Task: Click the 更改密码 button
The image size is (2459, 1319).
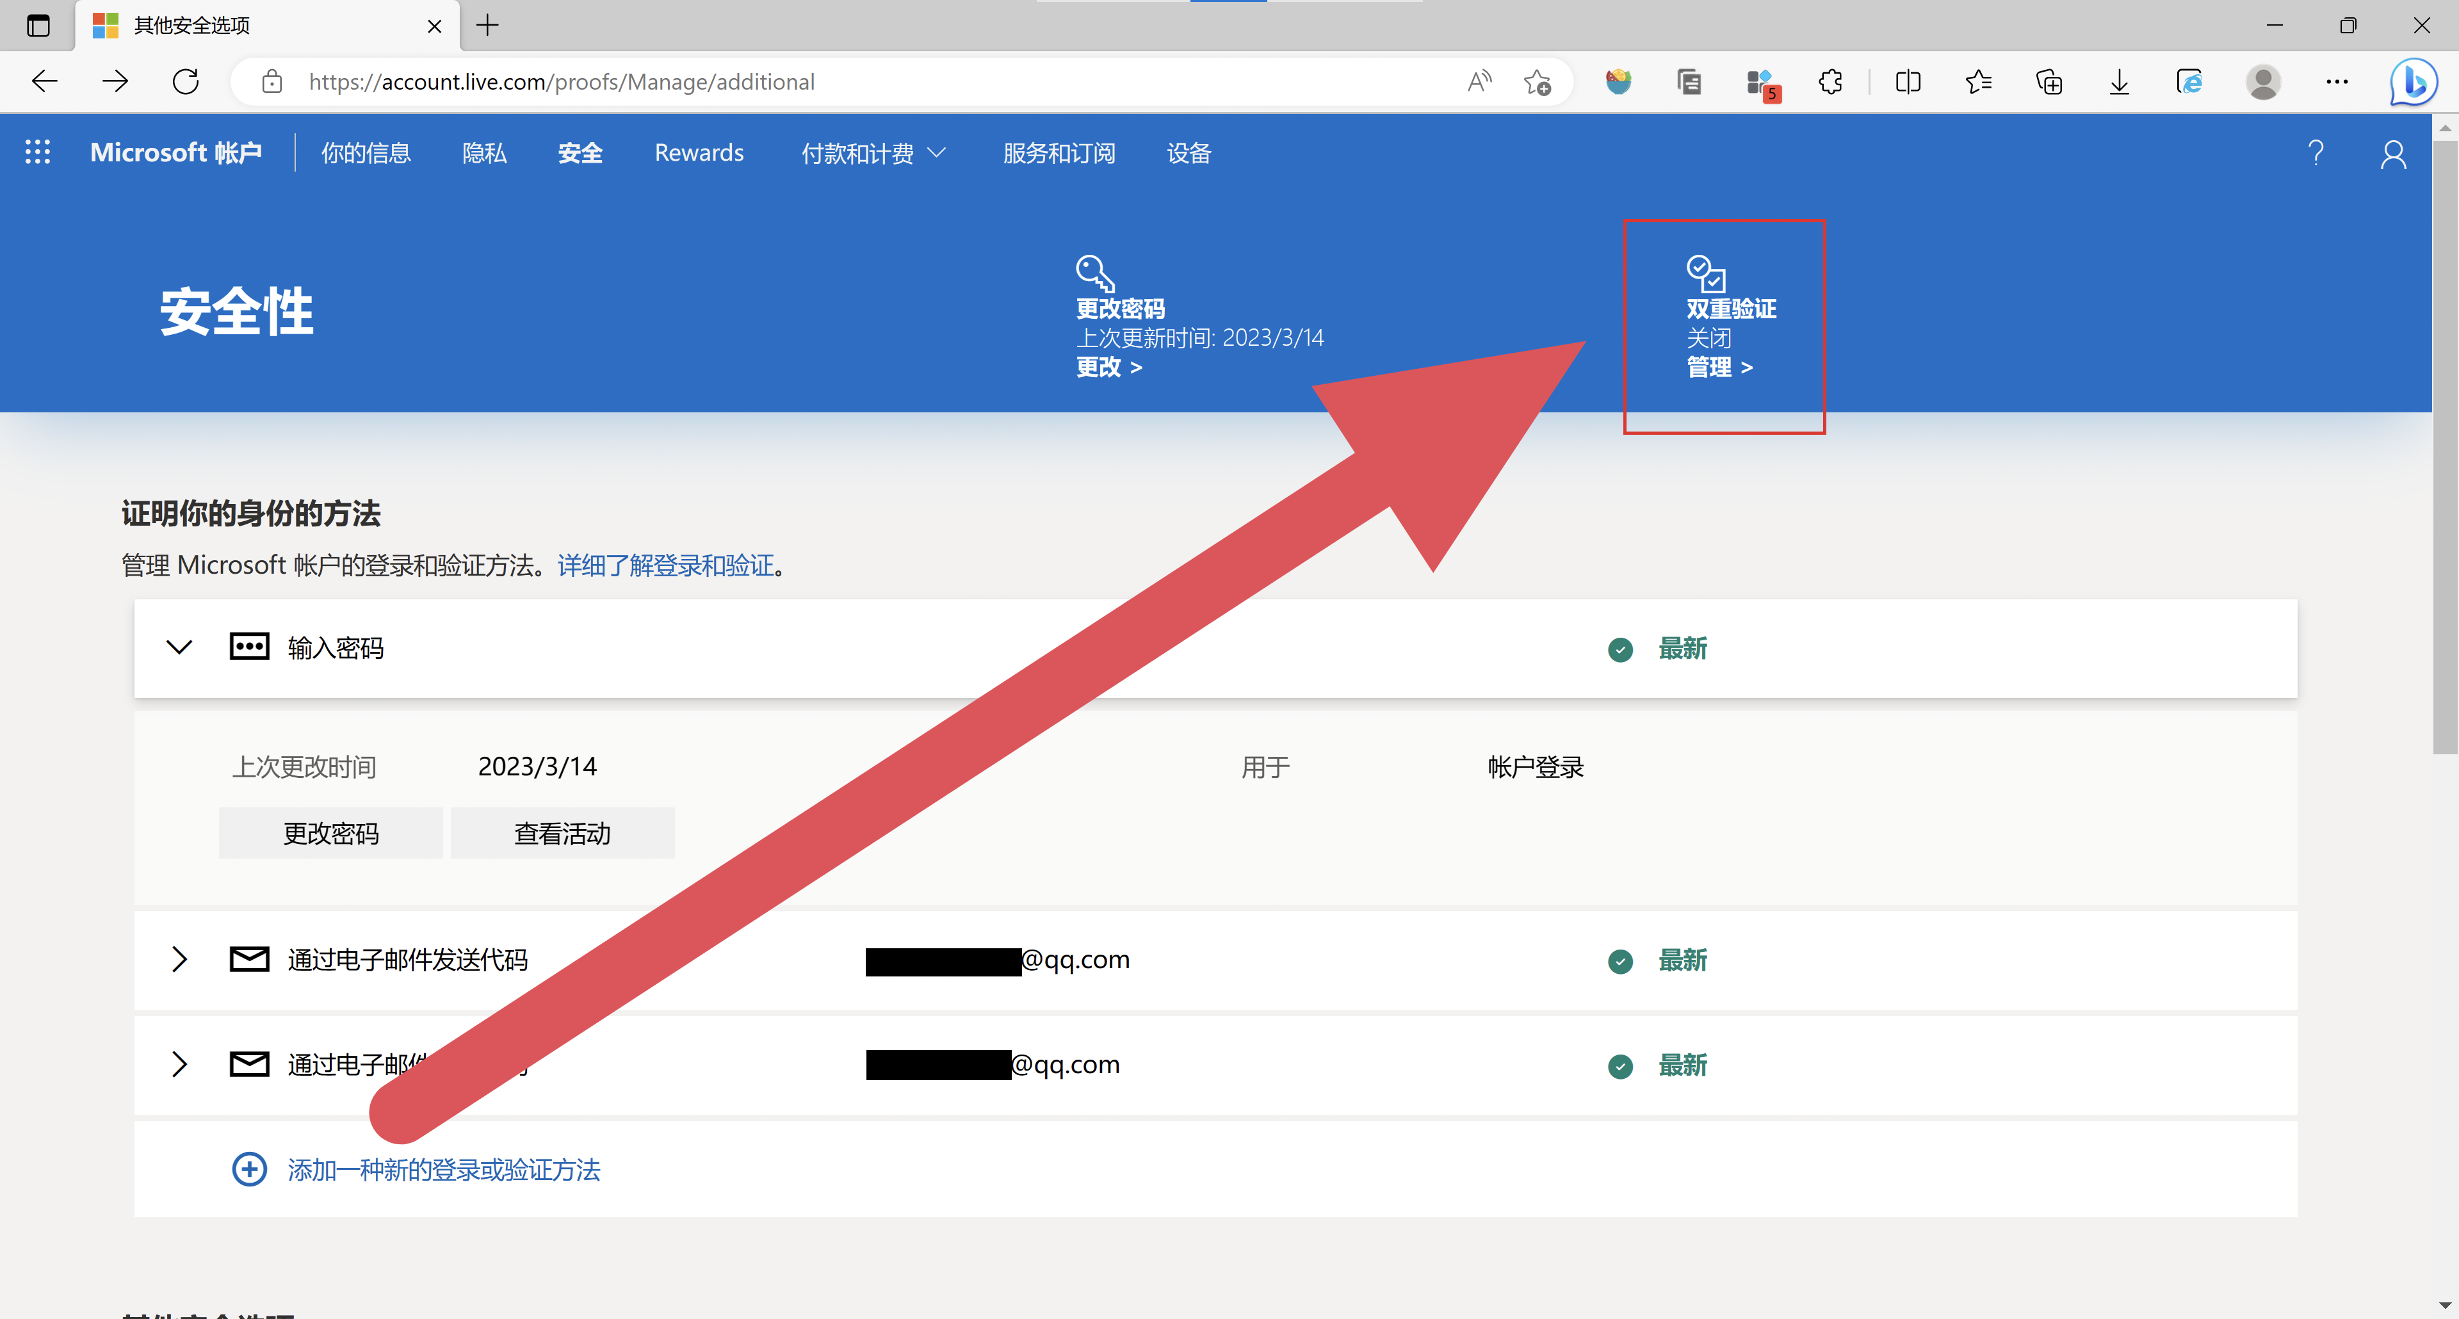Action: tap(330, 833)
